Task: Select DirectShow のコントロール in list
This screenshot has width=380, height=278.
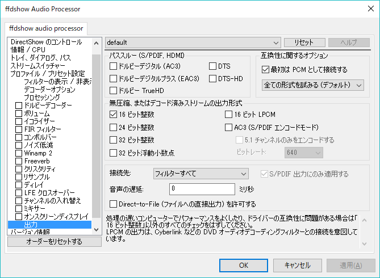Action: tap(47, 42)
